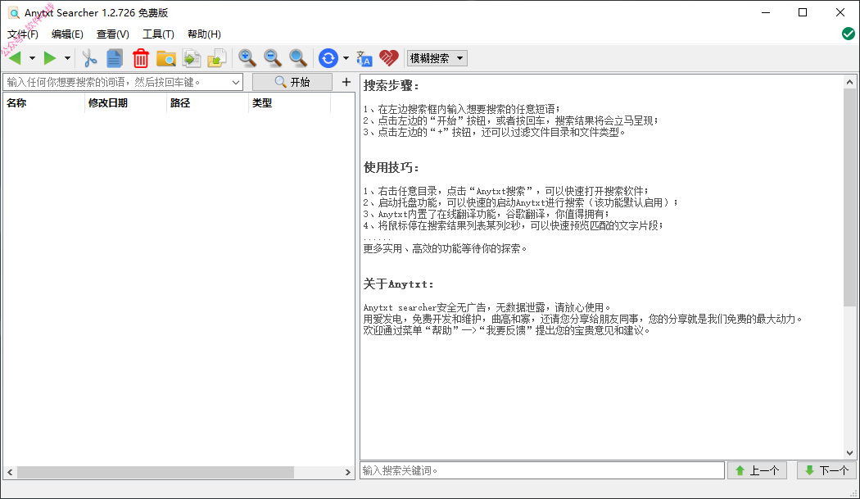Click the zoom out magnifier icon
Screen dimensions: 860x499
tap(273, 57)
